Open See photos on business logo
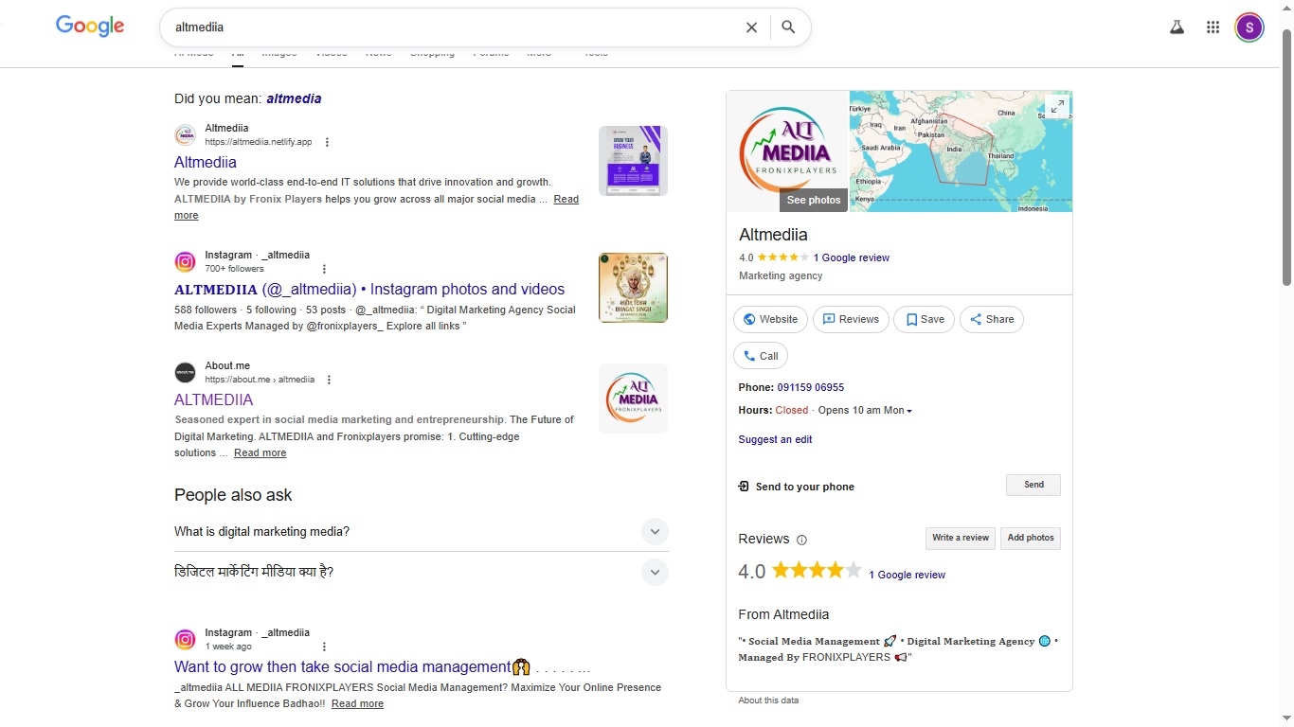The height and width of the screenshot is (727, 1294). click(x=813, y=200)
